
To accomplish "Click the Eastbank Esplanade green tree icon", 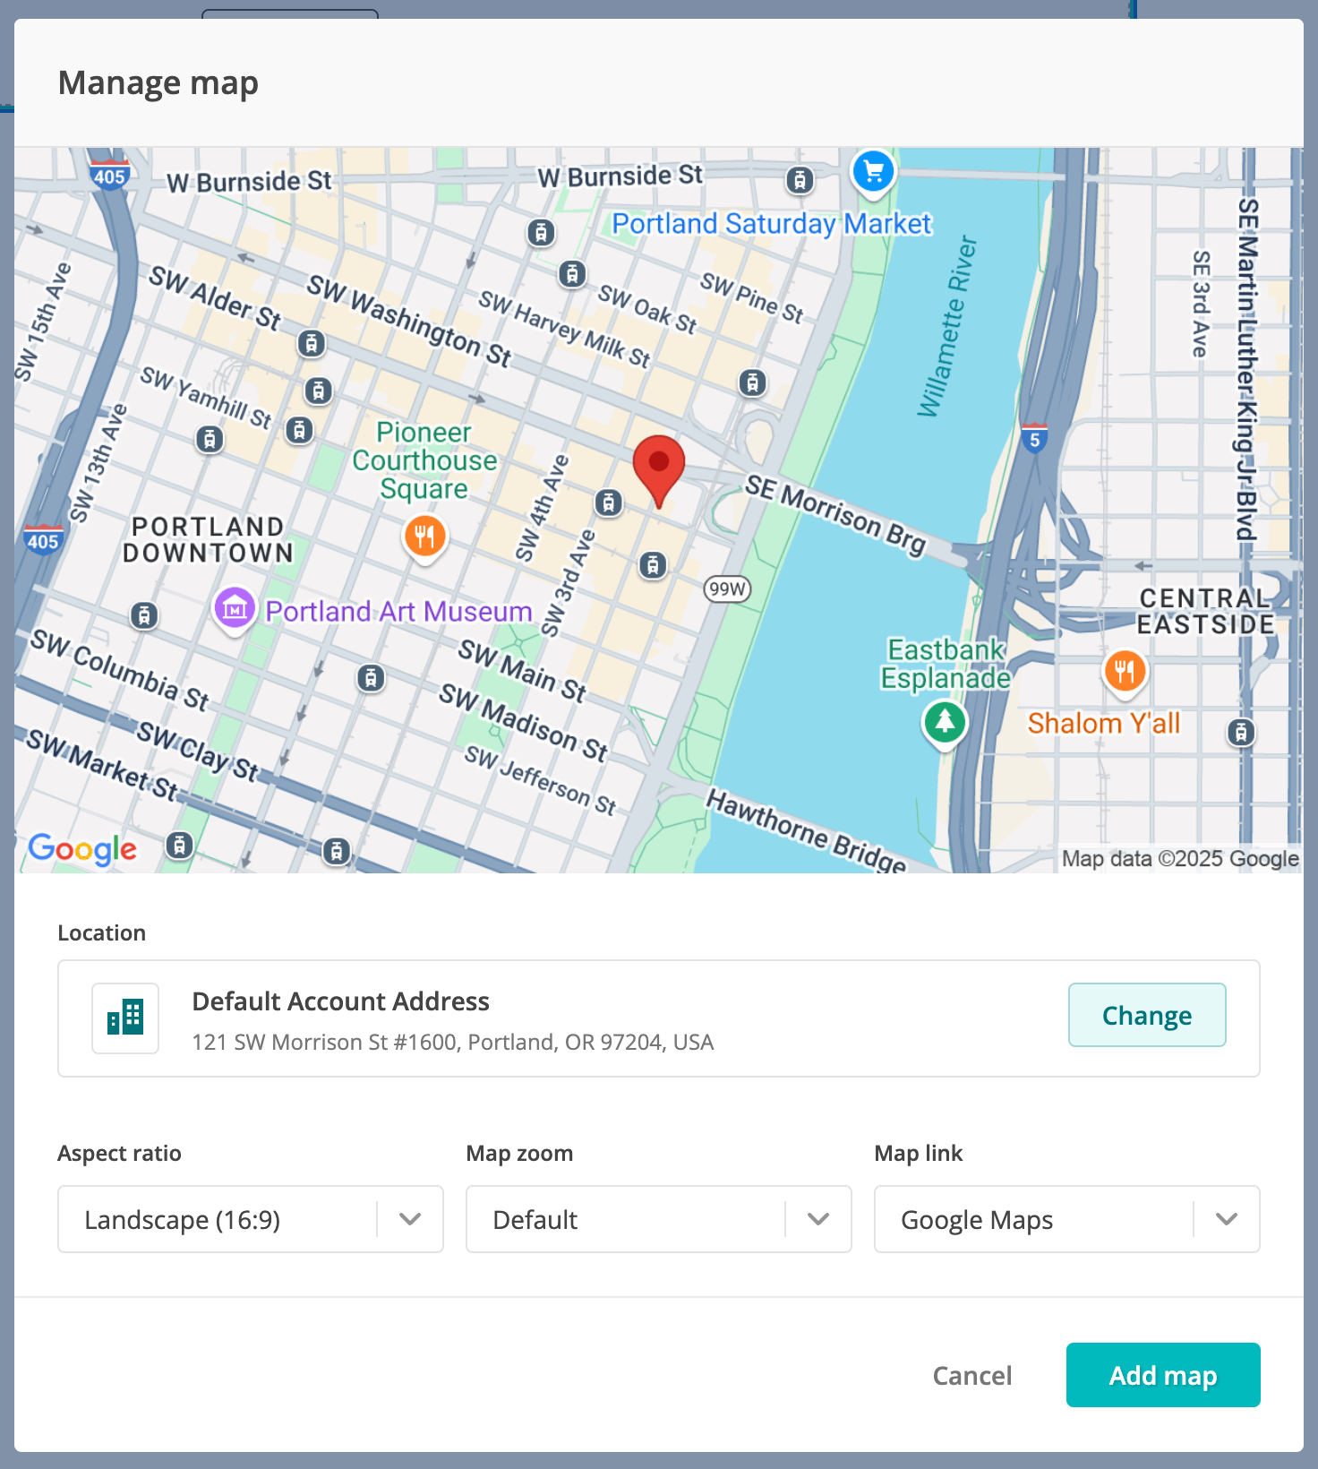I will tap(945, 722).
